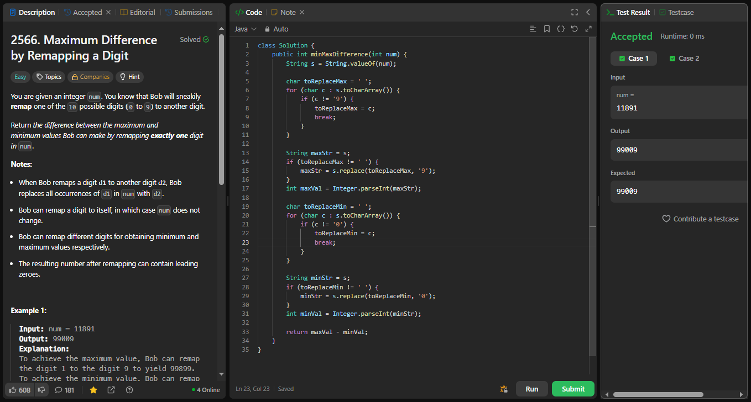The height and width of the screenshot is (402, 751).
Task: Open the share link icon
Action: click(111, 390)
